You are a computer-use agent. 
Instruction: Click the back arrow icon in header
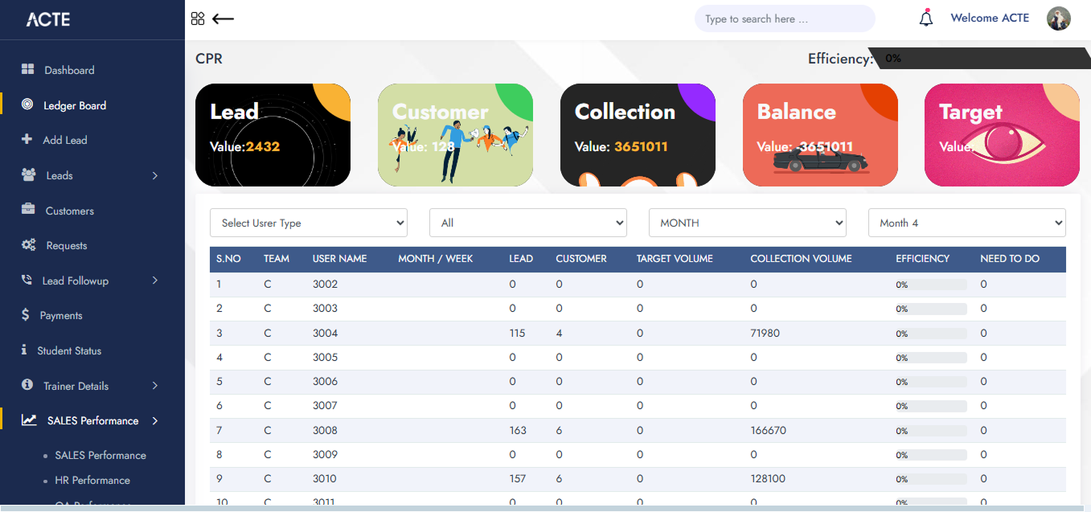(223, 18)
